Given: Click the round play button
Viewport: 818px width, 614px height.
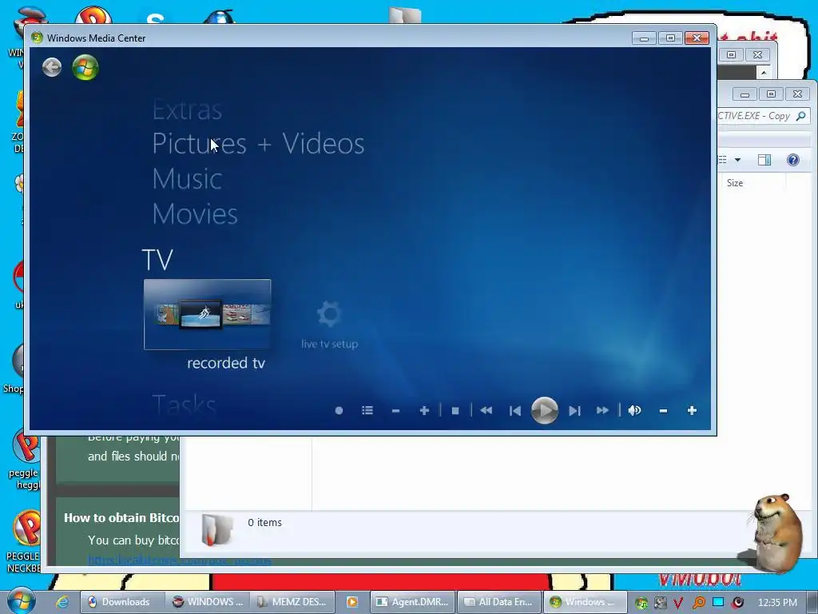Looking at the screenshot, I should (x=545, y=410).
